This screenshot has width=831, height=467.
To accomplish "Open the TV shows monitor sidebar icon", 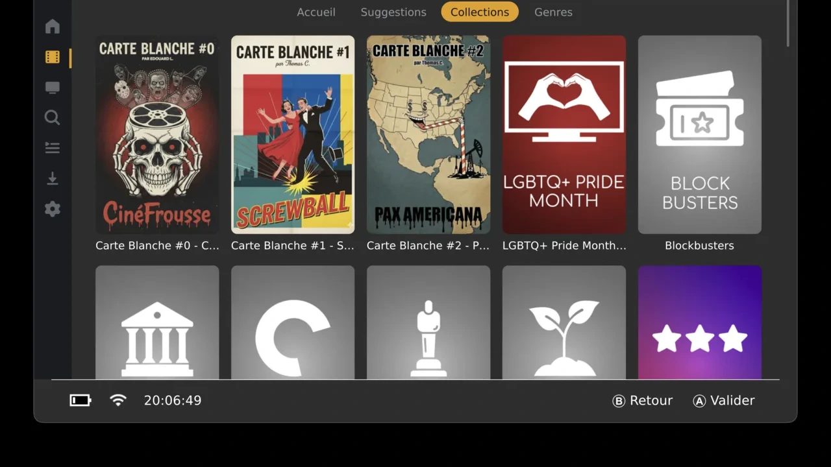I will pyautogui.click(x=53, y=88).
